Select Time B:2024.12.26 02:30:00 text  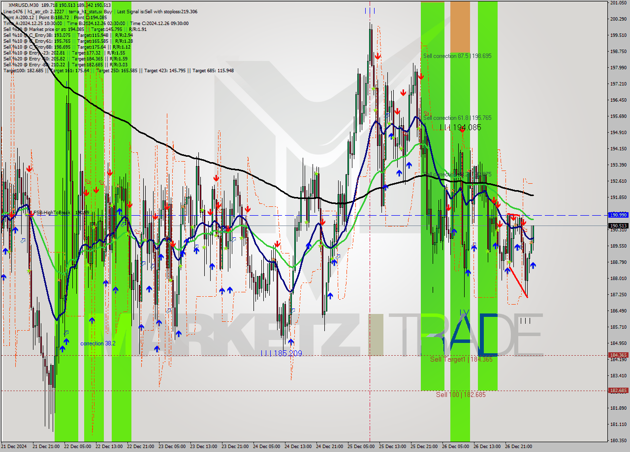(x=96, y=24)
